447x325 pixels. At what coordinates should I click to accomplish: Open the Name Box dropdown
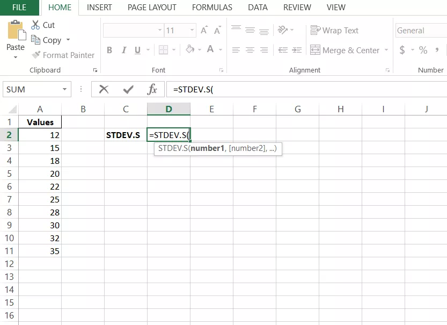point(64,89)
